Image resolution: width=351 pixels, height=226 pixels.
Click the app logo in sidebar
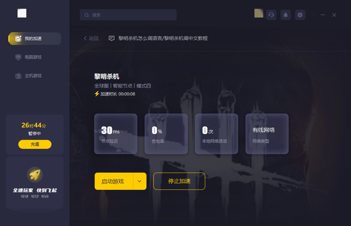pos(22,13)
